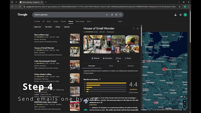Switch to Images results tab
The height and width of the screenshot is (113, 201).
point(56,22)
